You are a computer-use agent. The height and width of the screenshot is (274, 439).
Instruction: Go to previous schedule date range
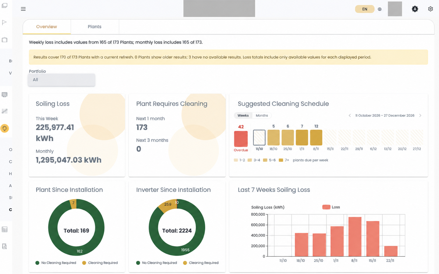[x=350, y=115]
